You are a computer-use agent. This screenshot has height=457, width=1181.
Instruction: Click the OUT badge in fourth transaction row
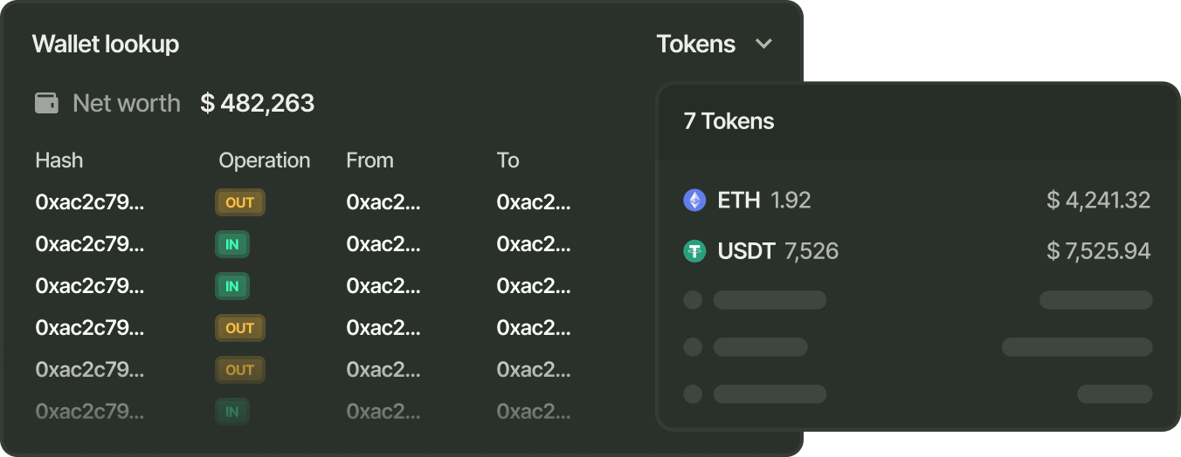pyautogui.click(x=239, y=328)
